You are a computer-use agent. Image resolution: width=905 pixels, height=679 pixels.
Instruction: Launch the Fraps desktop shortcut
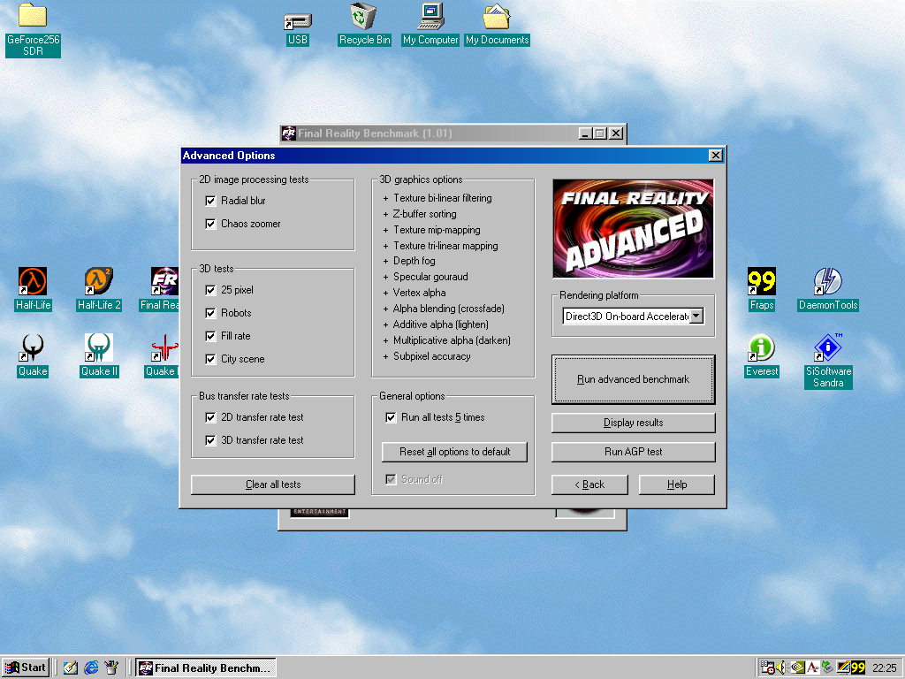(761, 283)
